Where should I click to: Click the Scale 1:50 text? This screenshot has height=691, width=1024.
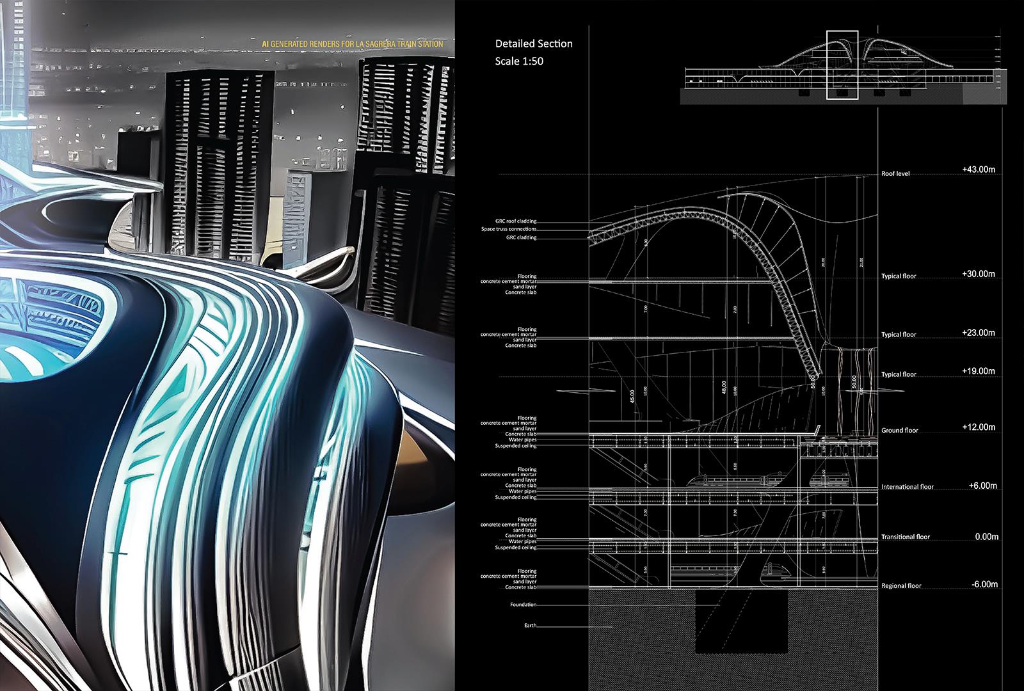point(518,61)
